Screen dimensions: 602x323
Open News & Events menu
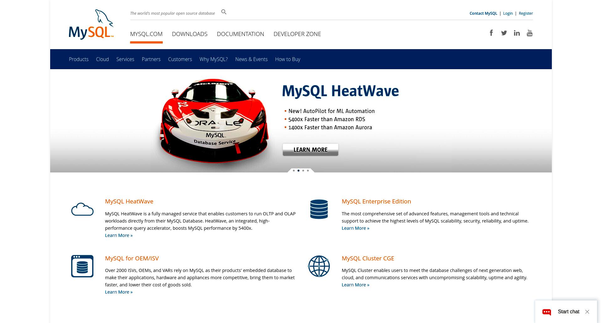[251, 59]
